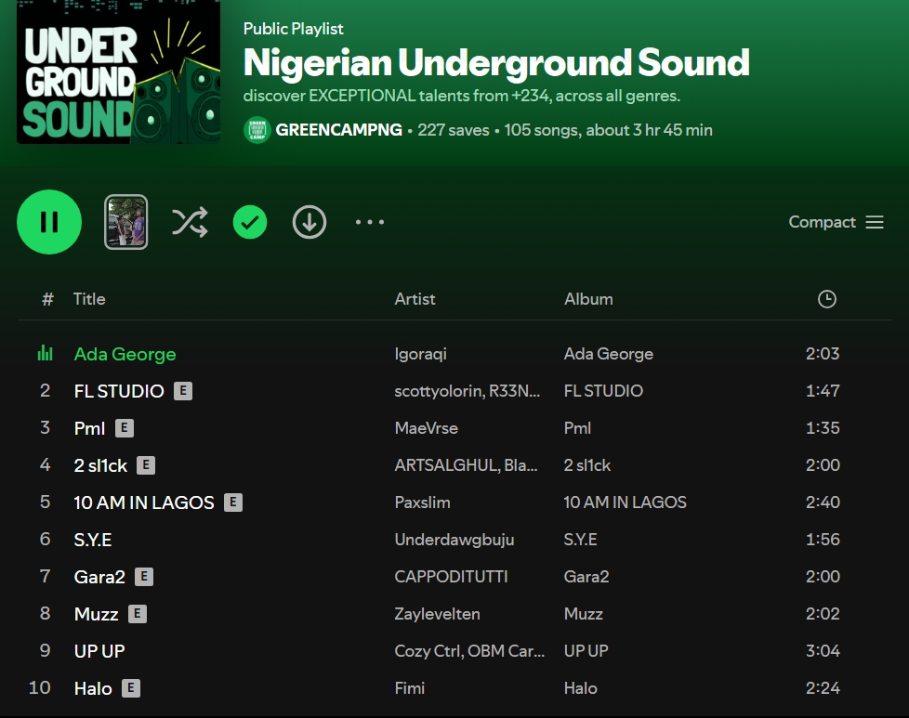Select the track Gara2
909x718 pixels.
(x=99, y=577)
